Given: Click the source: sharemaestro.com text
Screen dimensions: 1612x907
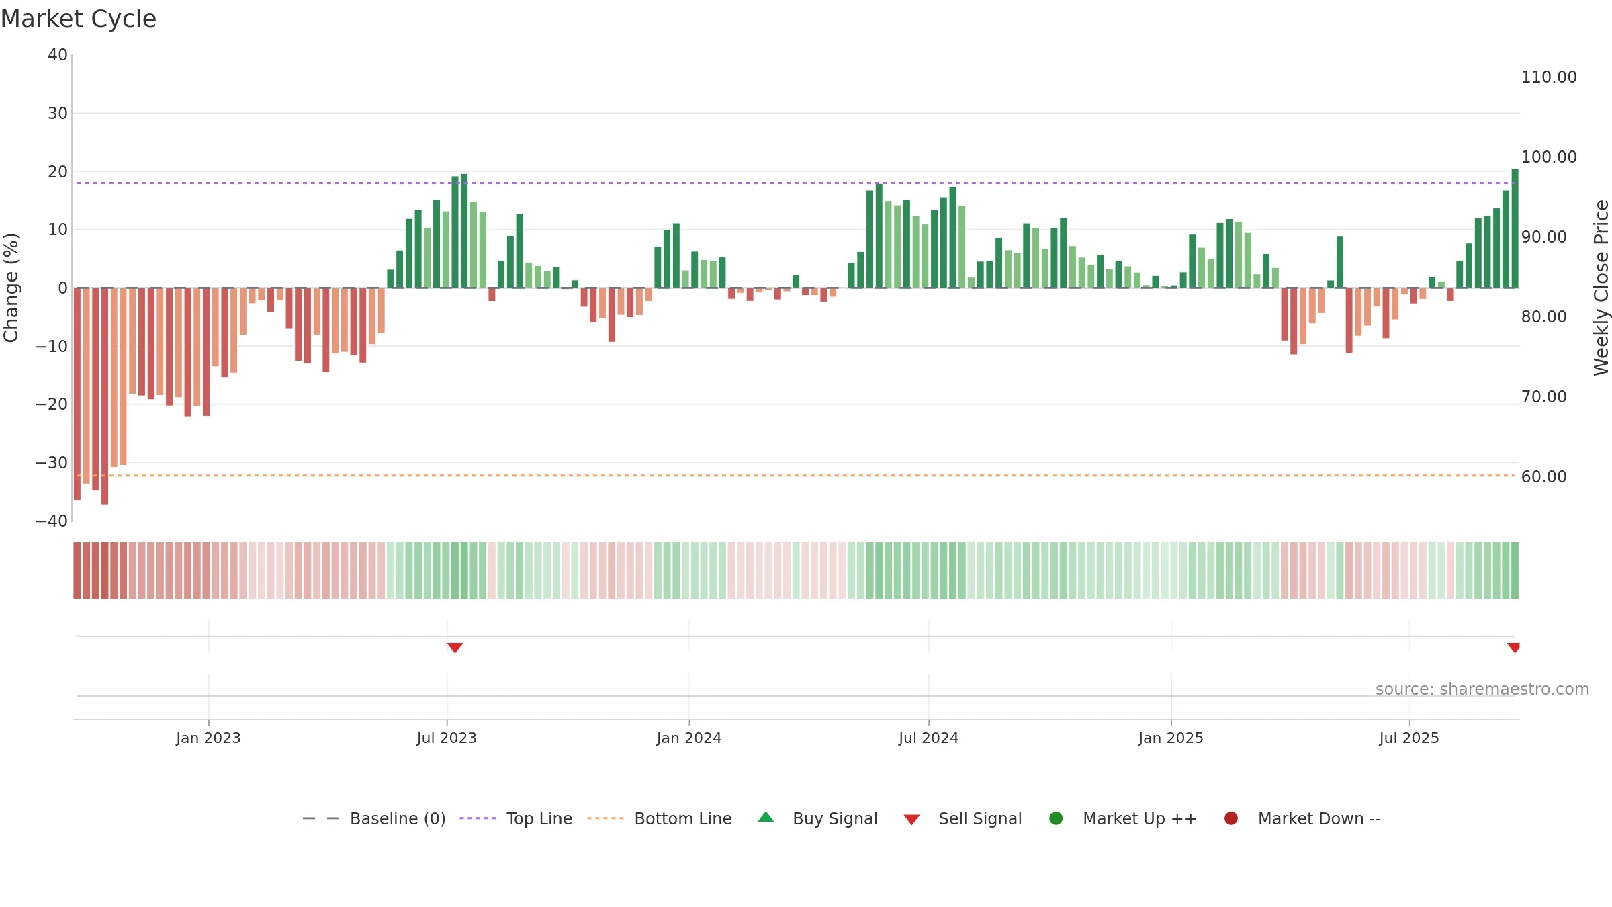Looking at the screenshot, I should coord(1482,689).
